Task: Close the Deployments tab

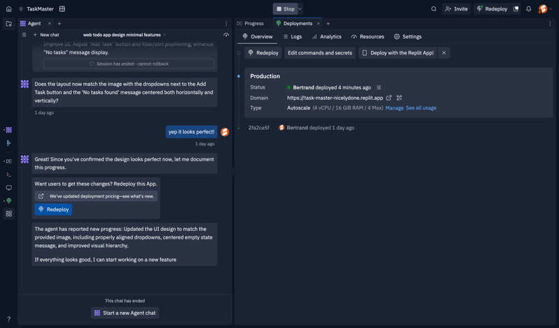Action: point(319,24)
